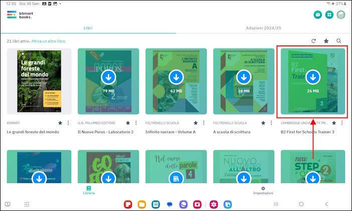Click title B2 First for Schools Trainer 3

coord(307,132)
